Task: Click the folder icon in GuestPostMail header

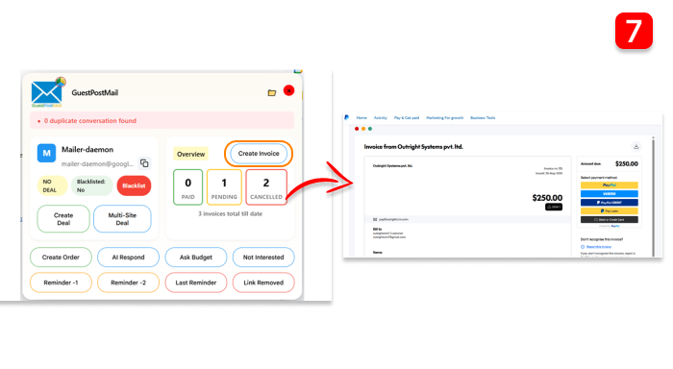Action: pyautogui.click(x=272, y=92)
